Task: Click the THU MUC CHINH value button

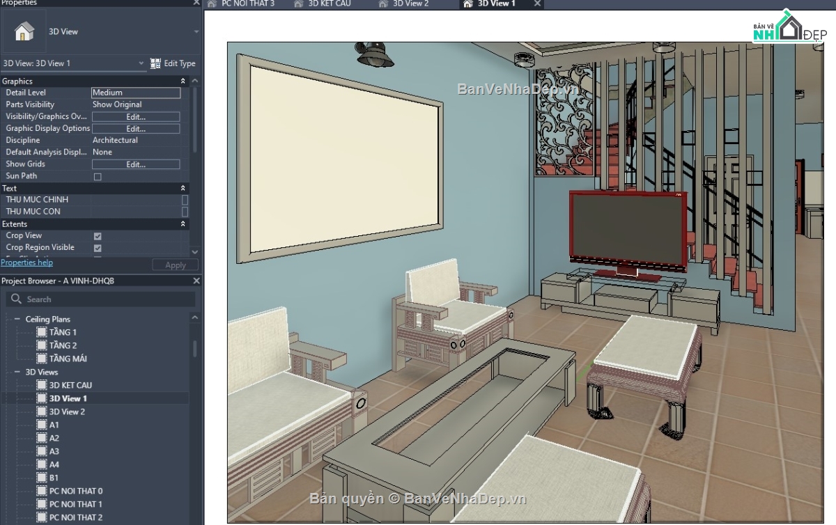Action: click(185, 200)
